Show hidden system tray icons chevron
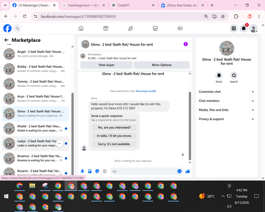Screen dimensions: 265x212 tap(223, 196)
